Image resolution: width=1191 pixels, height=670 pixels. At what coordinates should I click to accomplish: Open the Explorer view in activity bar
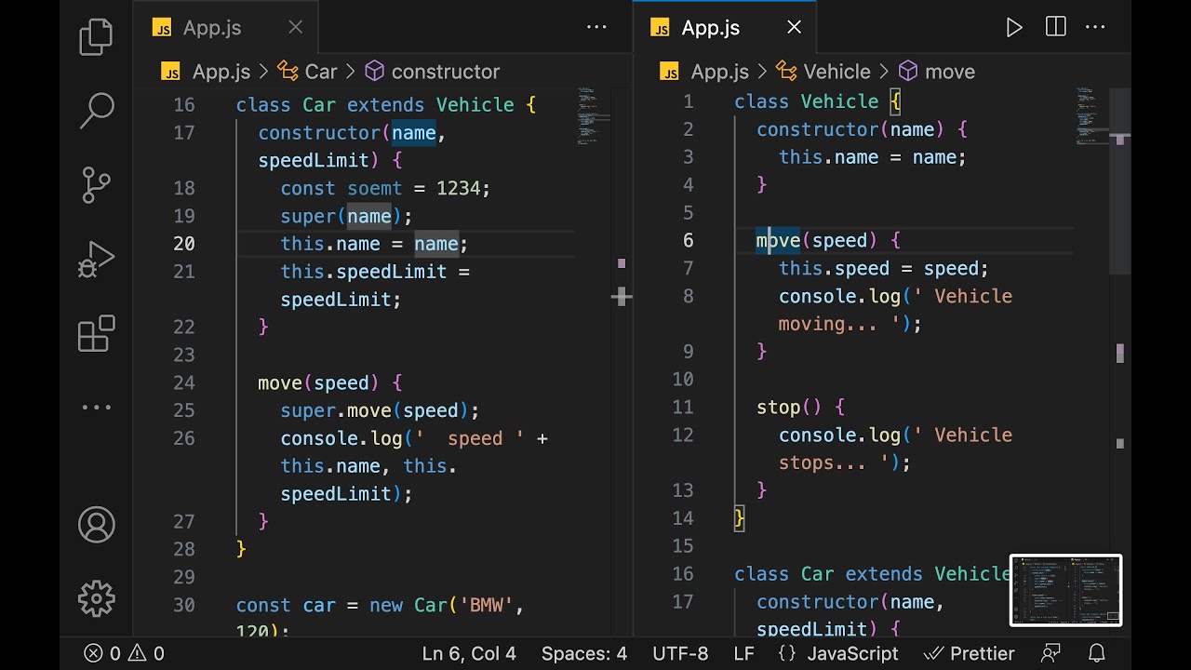(96, 37)
